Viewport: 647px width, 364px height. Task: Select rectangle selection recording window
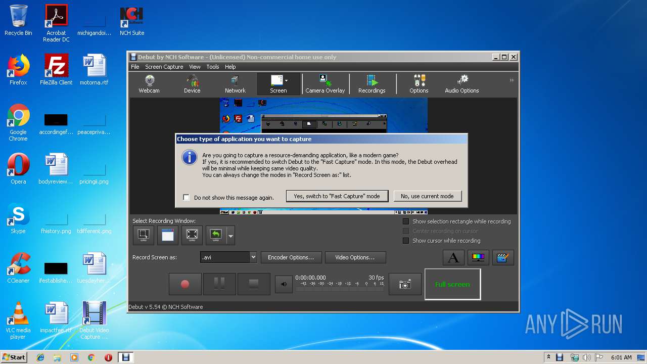[144, 235]
